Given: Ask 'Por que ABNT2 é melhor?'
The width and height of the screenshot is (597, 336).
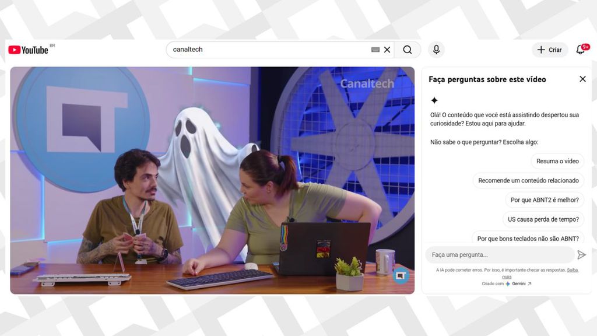Looking at the screenshot, I should coord(545,200).
